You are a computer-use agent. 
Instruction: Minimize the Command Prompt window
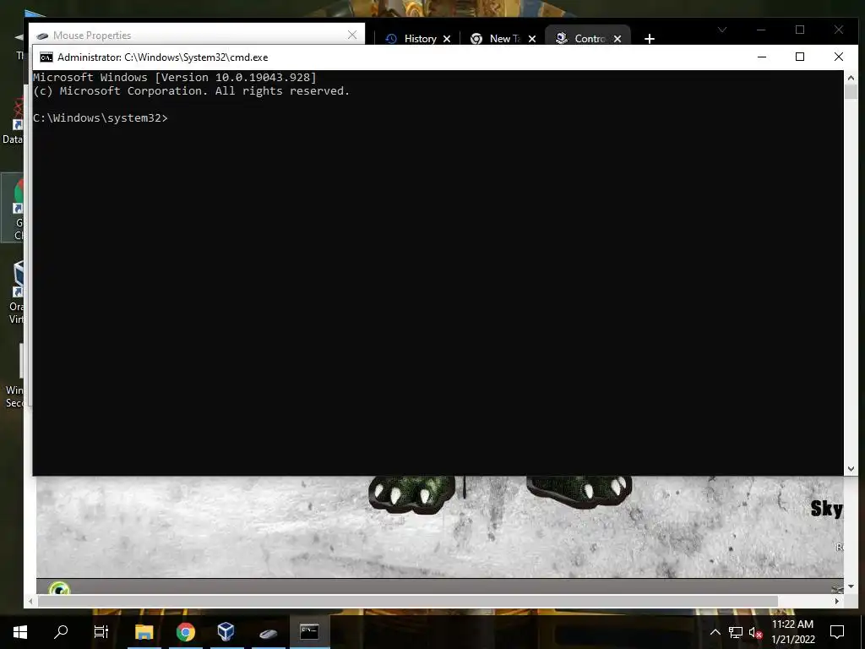[x=762, y=57]
